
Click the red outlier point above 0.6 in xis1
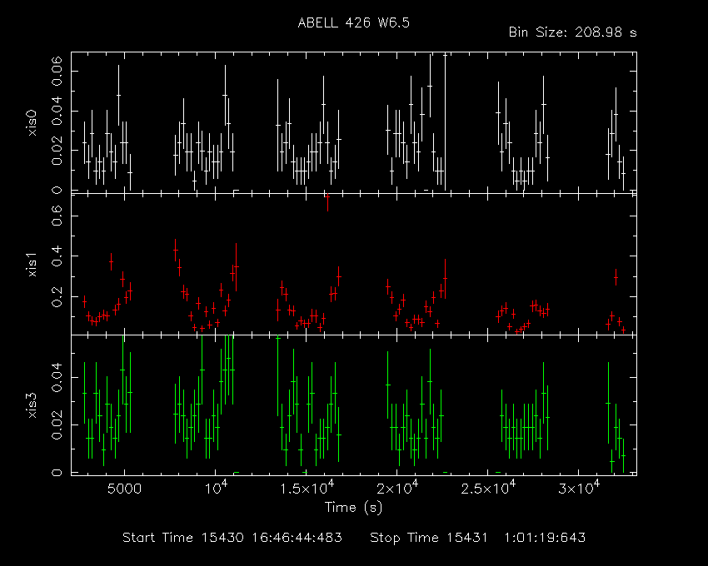pyautogui.click(x=327, y=198)
